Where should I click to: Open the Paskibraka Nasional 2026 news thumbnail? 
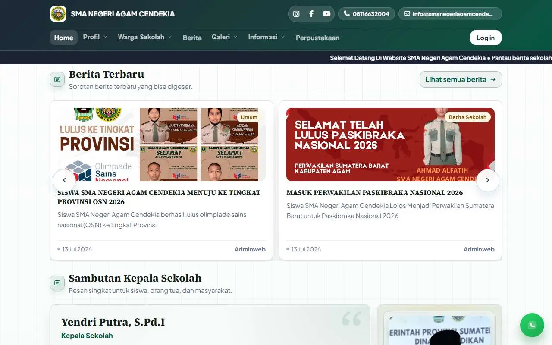click(x=390, y=144)
